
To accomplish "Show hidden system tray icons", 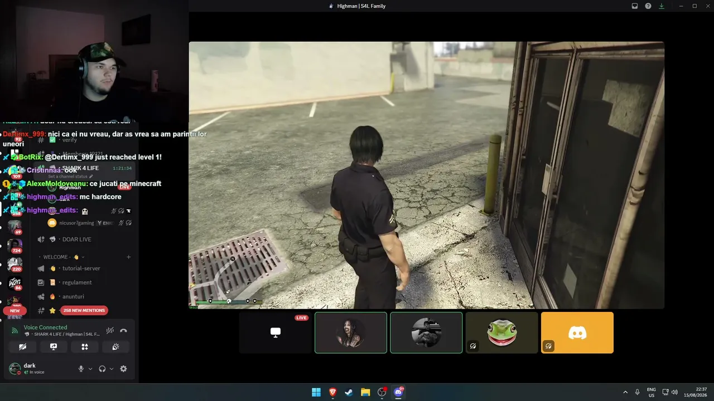I will (x=625, y=392).
